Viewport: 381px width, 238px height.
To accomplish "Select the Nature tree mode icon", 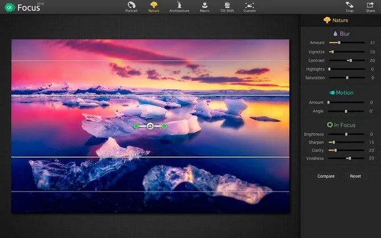I will tap(154, 6).
